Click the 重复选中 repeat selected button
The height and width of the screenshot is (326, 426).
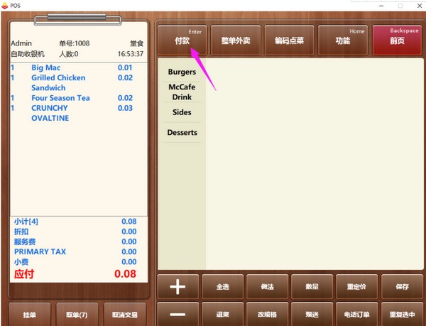402,315
